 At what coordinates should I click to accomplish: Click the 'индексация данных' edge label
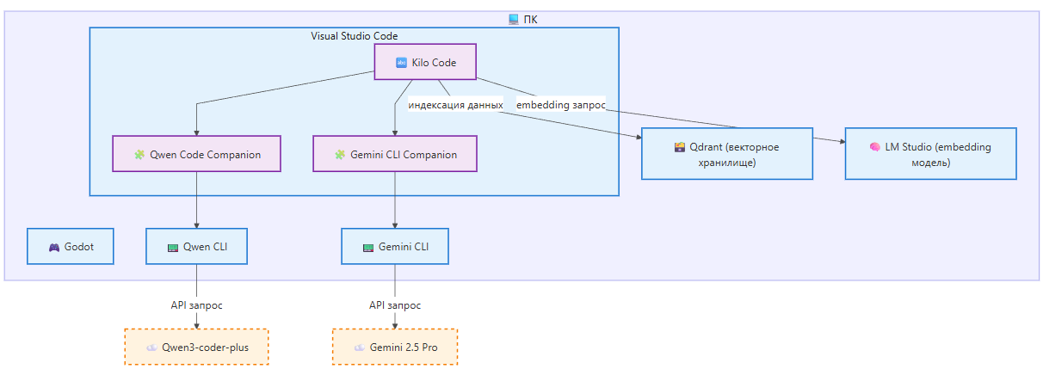pos(455,104)
